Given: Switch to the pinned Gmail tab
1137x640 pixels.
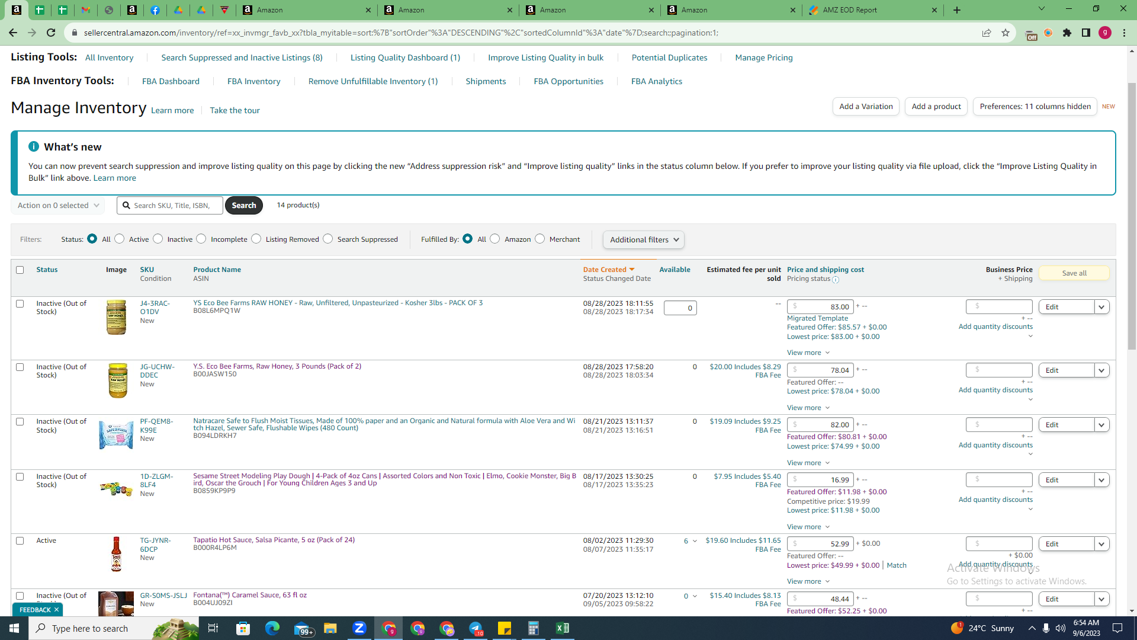Looking at the screenshot, I should coord(86,10).
